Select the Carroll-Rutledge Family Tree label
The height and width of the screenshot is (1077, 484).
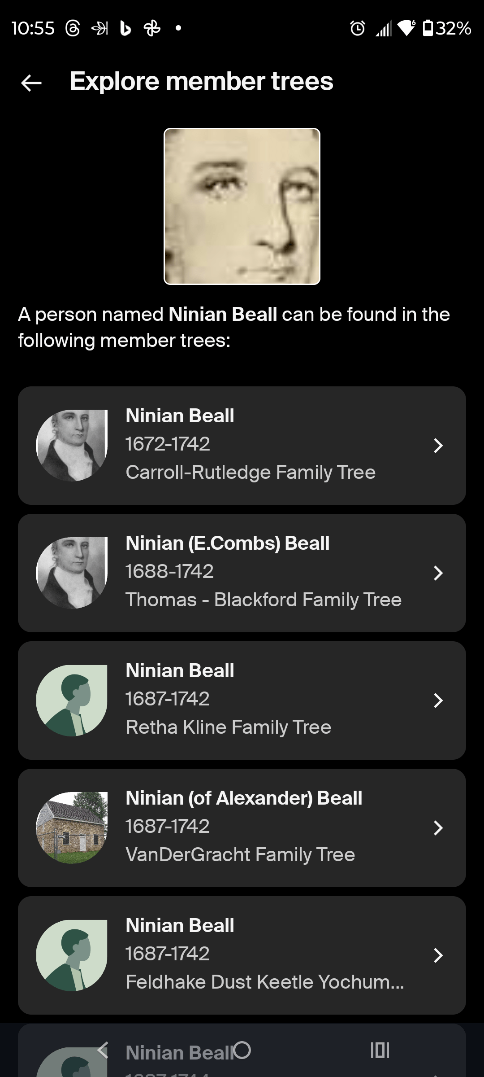(251, 473)
